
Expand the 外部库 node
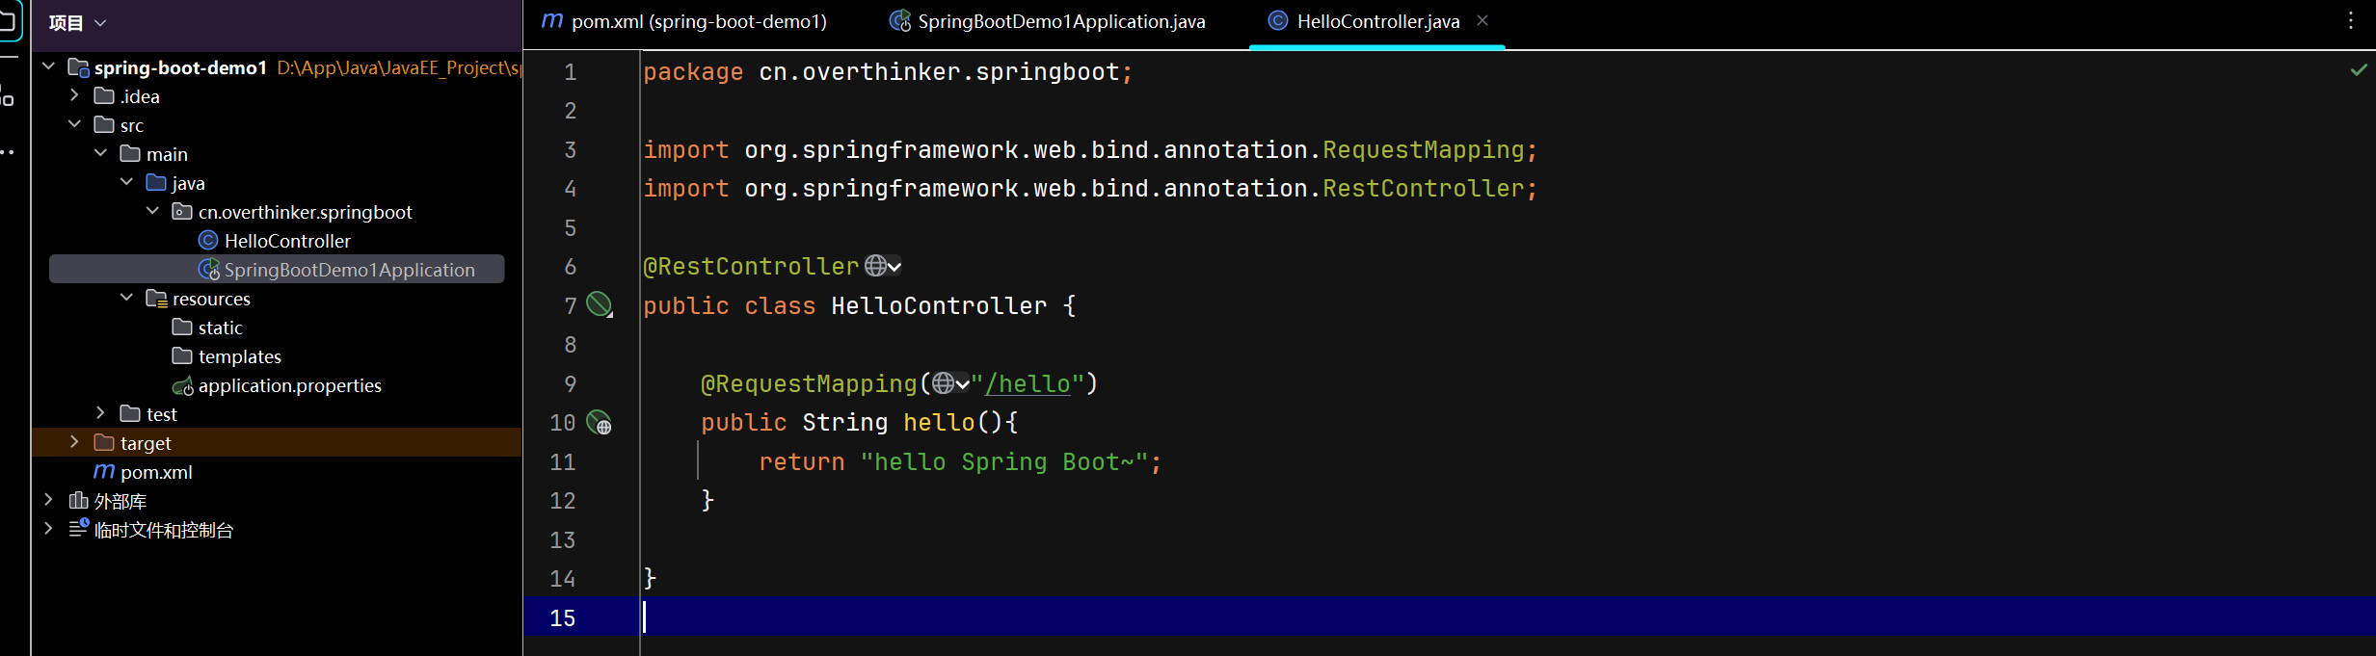[49, 500]
